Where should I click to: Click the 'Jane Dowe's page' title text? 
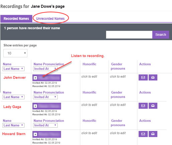tap(48, 6)
